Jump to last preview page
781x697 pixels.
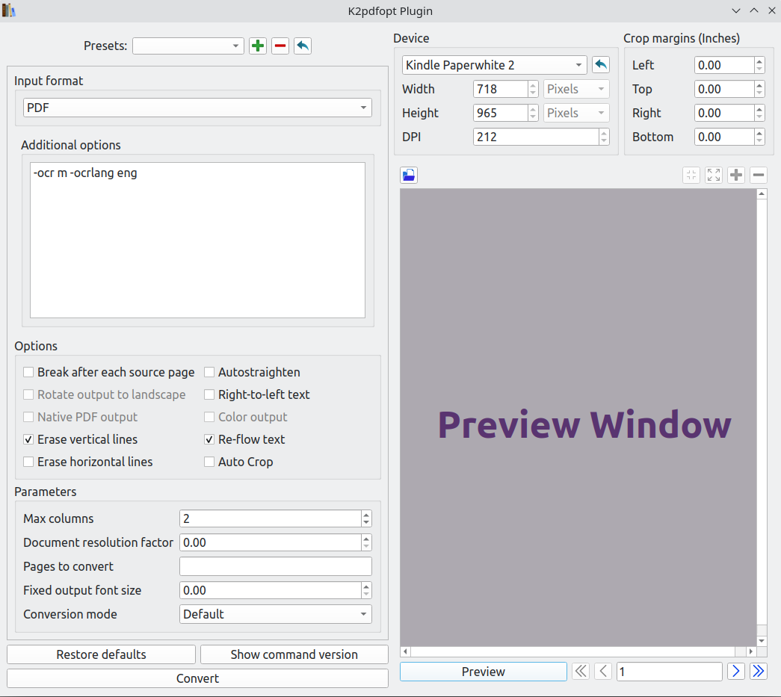[x=758, y=671]
